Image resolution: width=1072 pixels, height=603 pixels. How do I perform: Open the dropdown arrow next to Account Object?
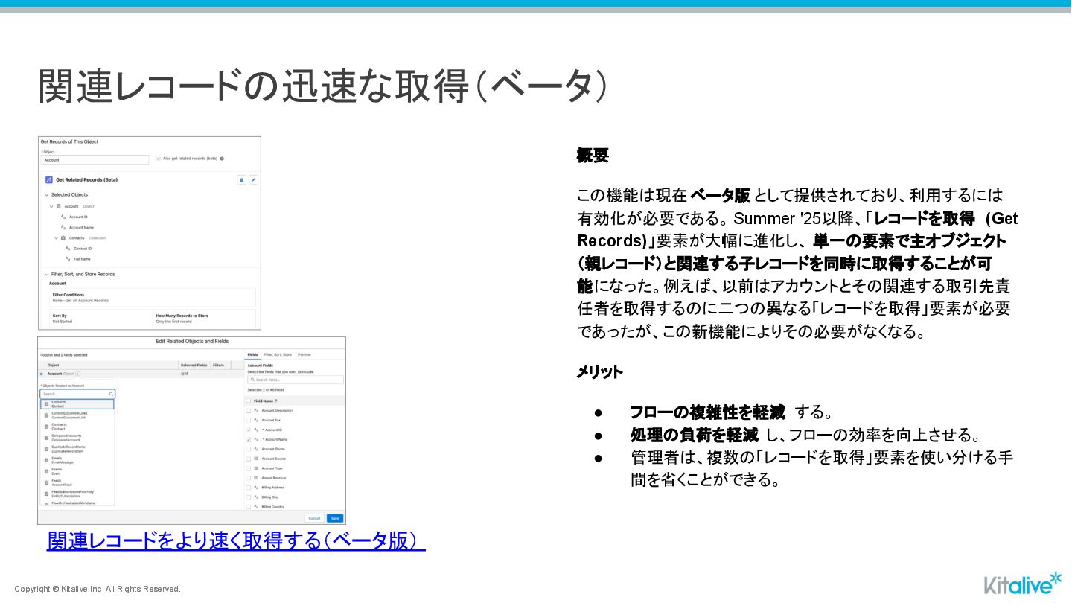(x=78, y=374)
